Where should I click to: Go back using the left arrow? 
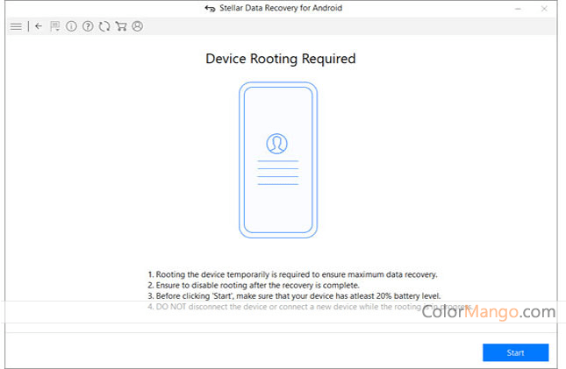[x=39, y=26]
